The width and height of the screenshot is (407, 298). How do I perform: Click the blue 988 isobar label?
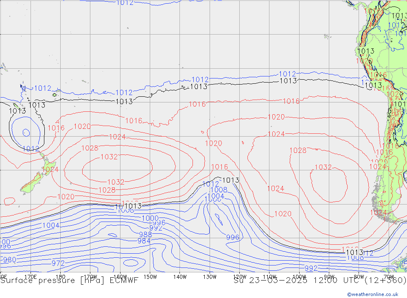point(145,235)
